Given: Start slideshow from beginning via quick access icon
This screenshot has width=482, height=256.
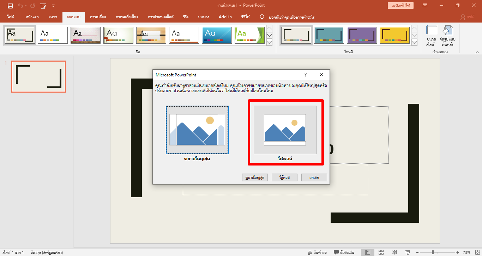Looking at the screenshot, I should [43, 6].
